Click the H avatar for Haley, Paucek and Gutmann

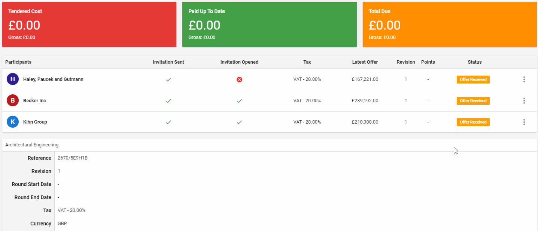click(12, 79)
